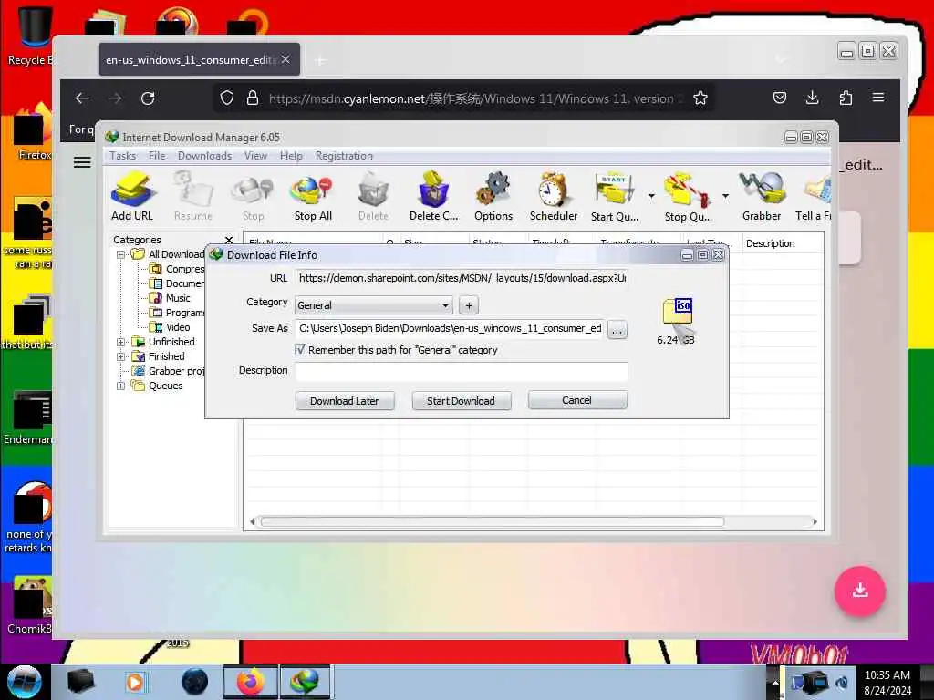Click the plus button to add category
Image resolution: width=934 pixels, height=700 pixels.
click(x=469, y=305)
